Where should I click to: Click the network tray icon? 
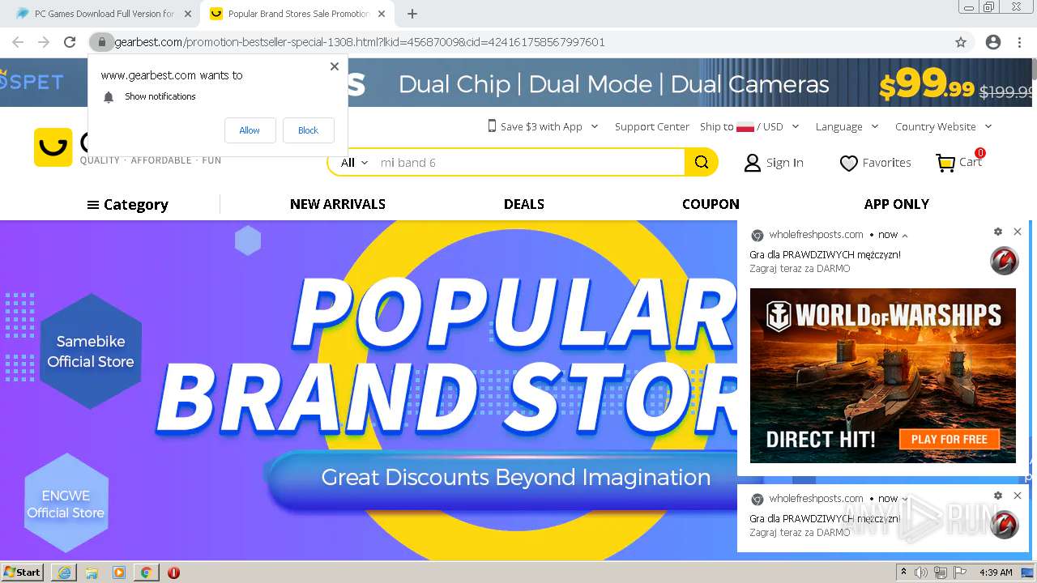(941, 572)
